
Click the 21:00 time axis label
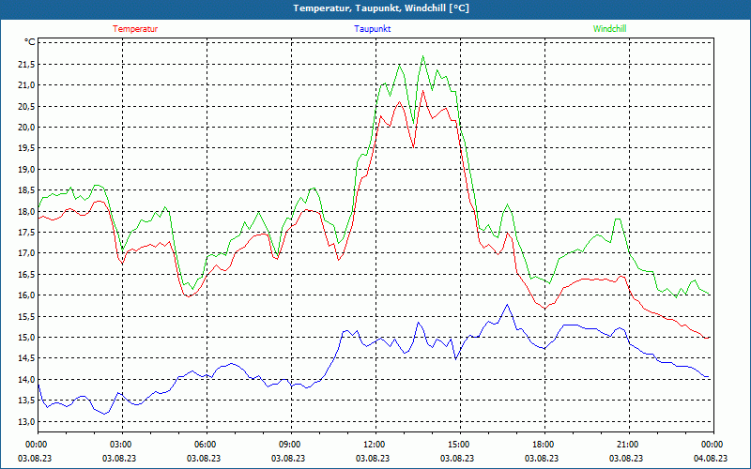[629, 445]
